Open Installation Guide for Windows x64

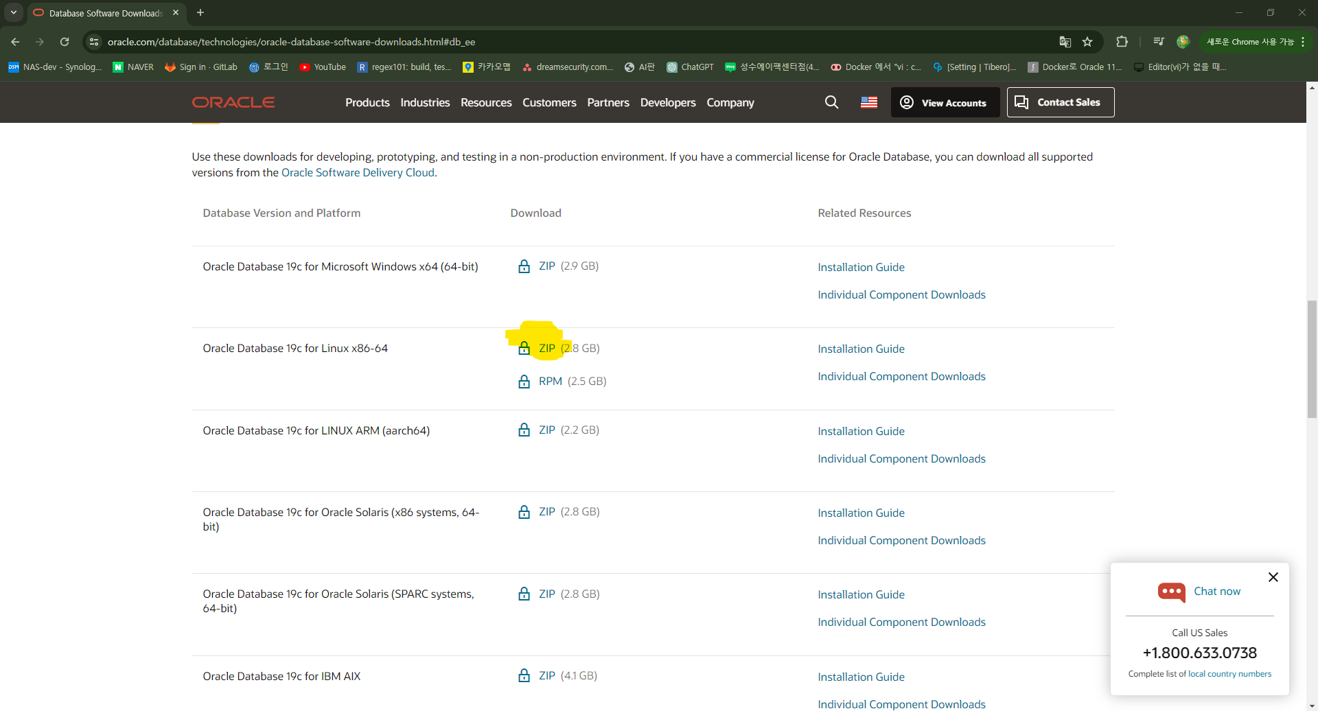tap(861, 267)
